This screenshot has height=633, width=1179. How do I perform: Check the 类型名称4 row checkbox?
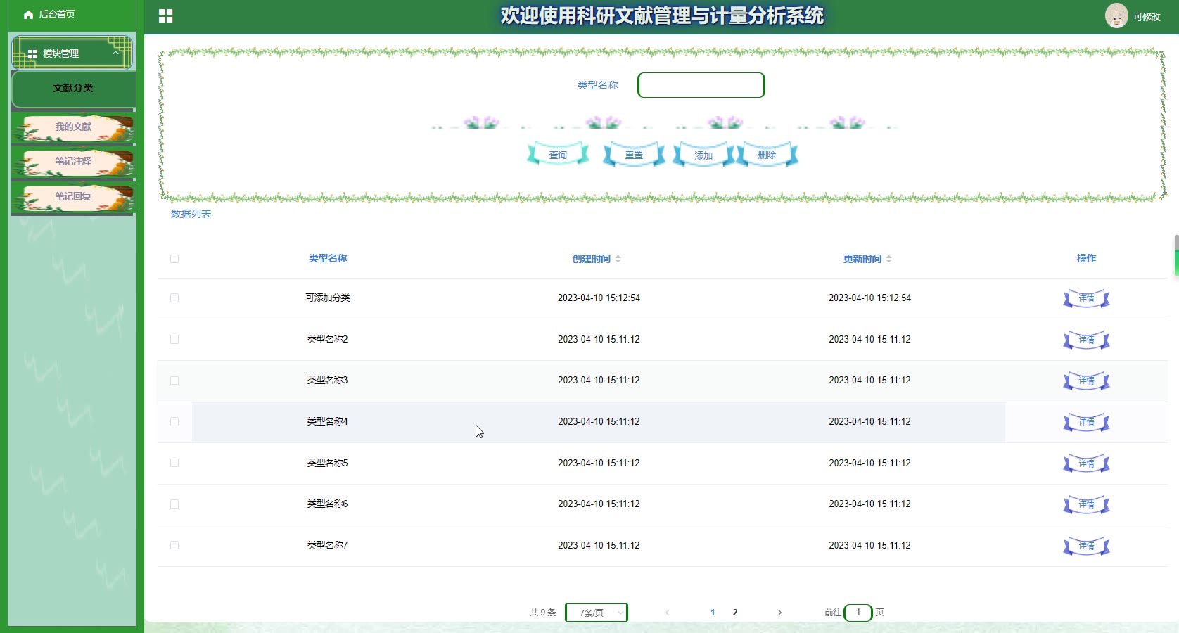click(x=174, y=422)
